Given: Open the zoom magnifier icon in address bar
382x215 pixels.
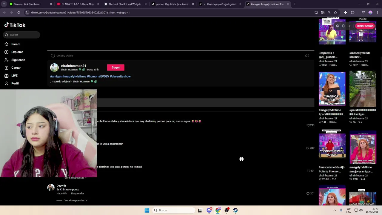Looking at the screenshot, I should pyautogui.click(x=329, y=13).
